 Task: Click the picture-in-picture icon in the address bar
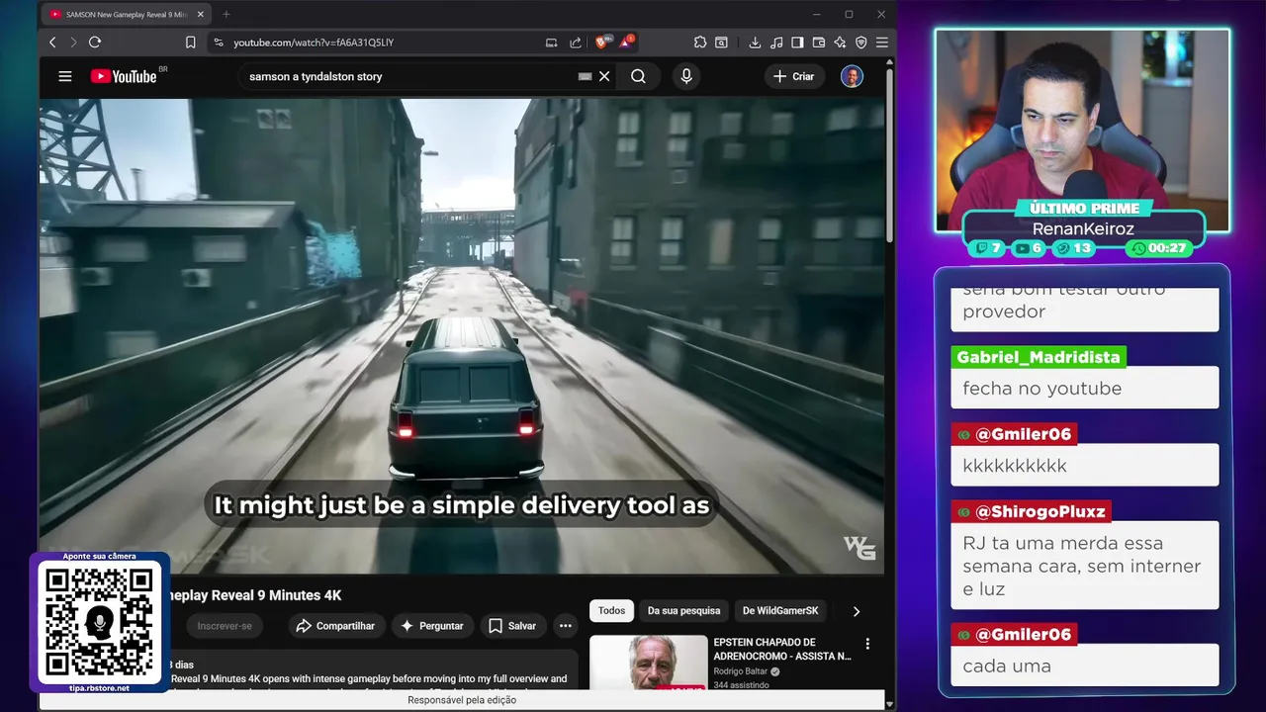pyautogui.click(x=552, y=43)
